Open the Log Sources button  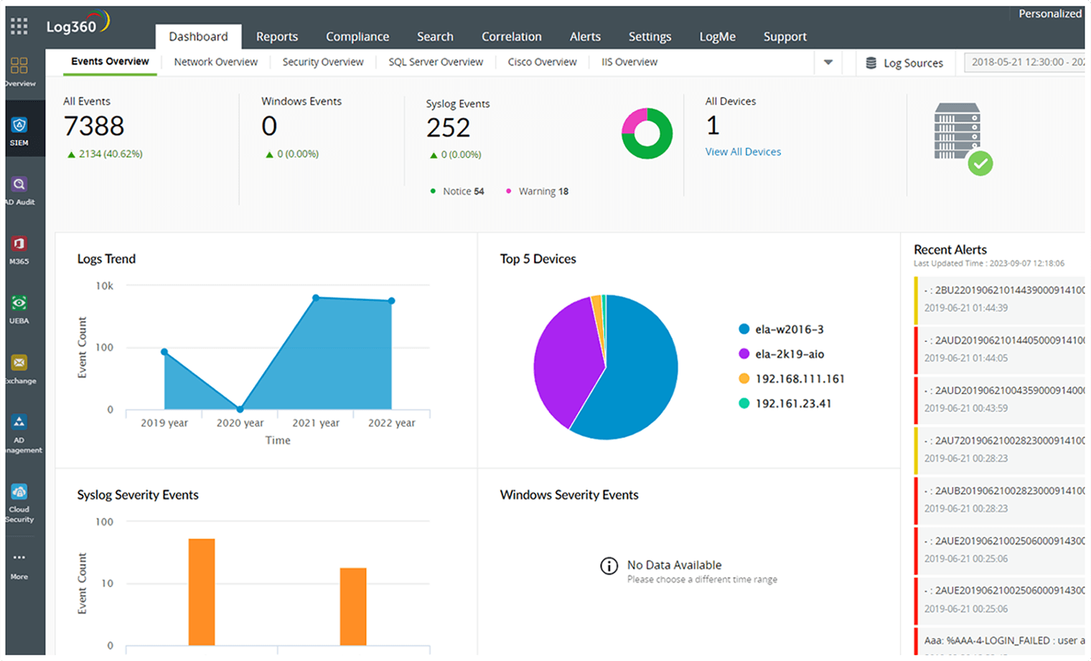(904, 63)
